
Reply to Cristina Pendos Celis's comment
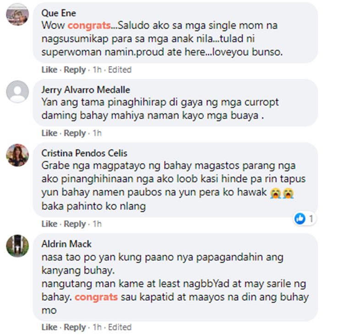[x=75, y=224]
